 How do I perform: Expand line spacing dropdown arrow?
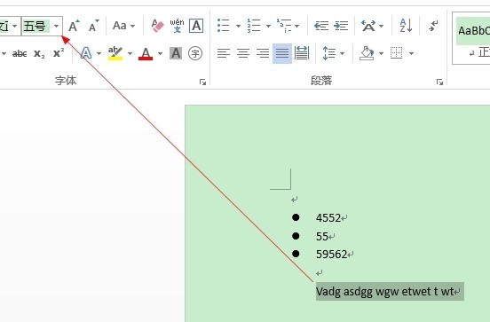coord(342,54)
